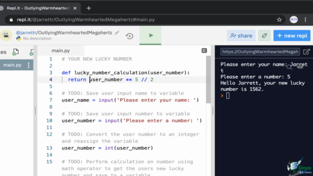This screenshot has height=176, width=313.
Task: Open main.py three-dot options menu
Action: [x=28, y=65]
